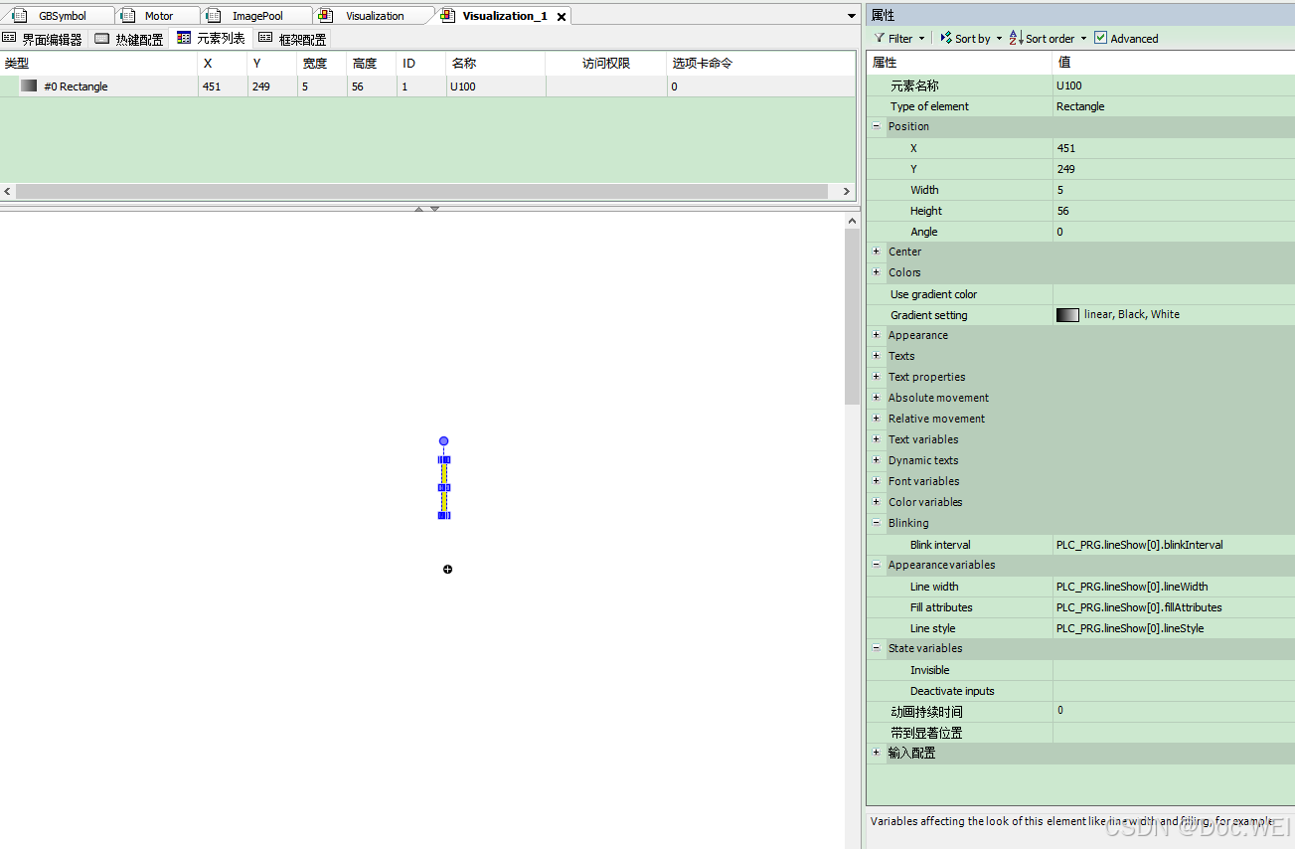
Task: Expand the Relative movement group
Action: 877,419
